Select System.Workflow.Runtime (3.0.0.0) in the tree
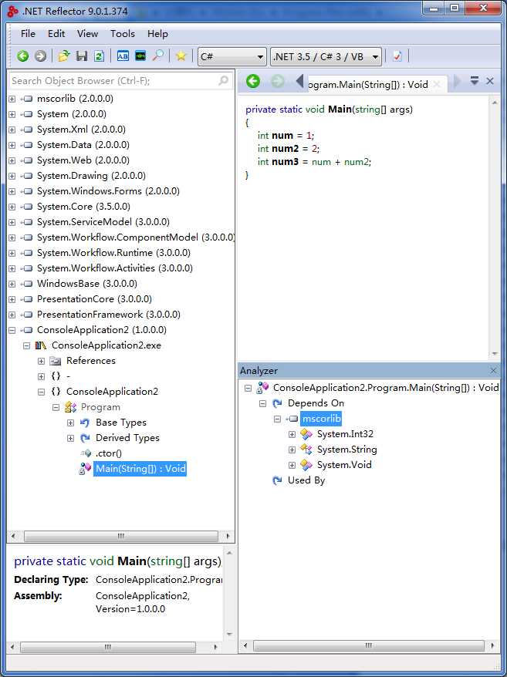The height and width of the screenshot is (677, 507). [113, 253]
